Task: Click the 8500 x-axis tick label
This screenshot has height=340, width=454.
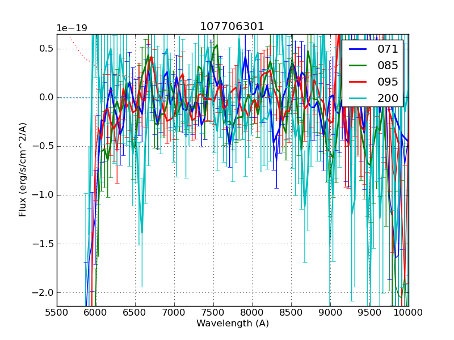Action: (x=292, y=312)
